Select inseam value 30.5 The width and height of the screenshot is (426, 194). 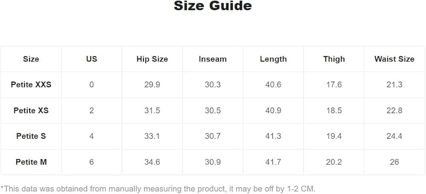tap(213, 110)
